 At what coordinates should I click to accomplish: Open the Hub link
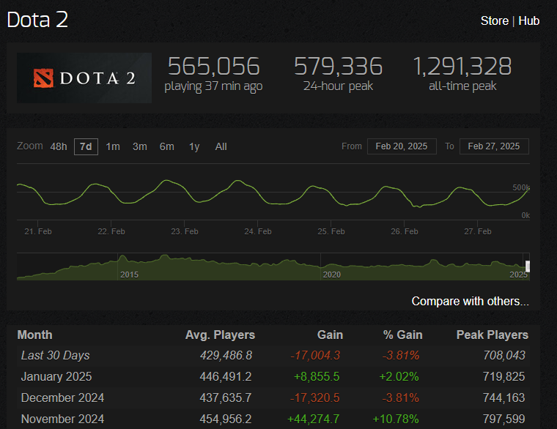pyautogui.click(x=528, y=20)
